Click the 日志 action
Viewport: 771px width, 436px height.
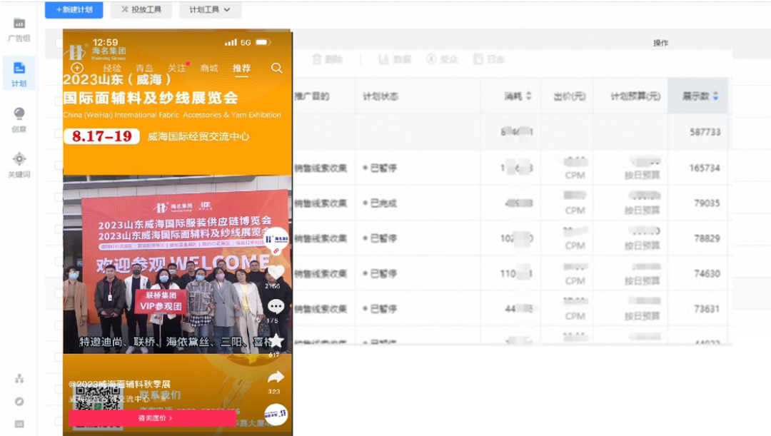pyautogui.click(x=489, y=59)
